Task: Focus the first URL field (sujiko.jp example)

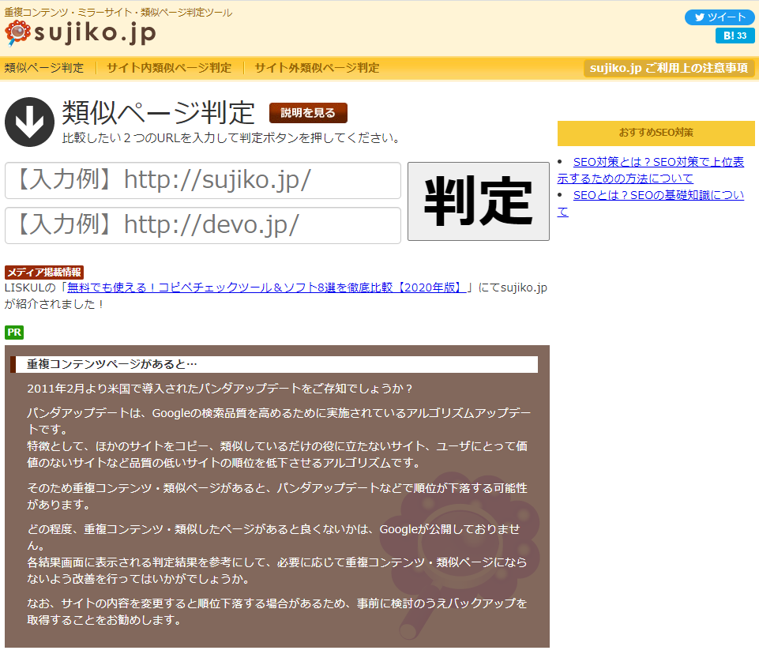Action: (x=203, y=181)
